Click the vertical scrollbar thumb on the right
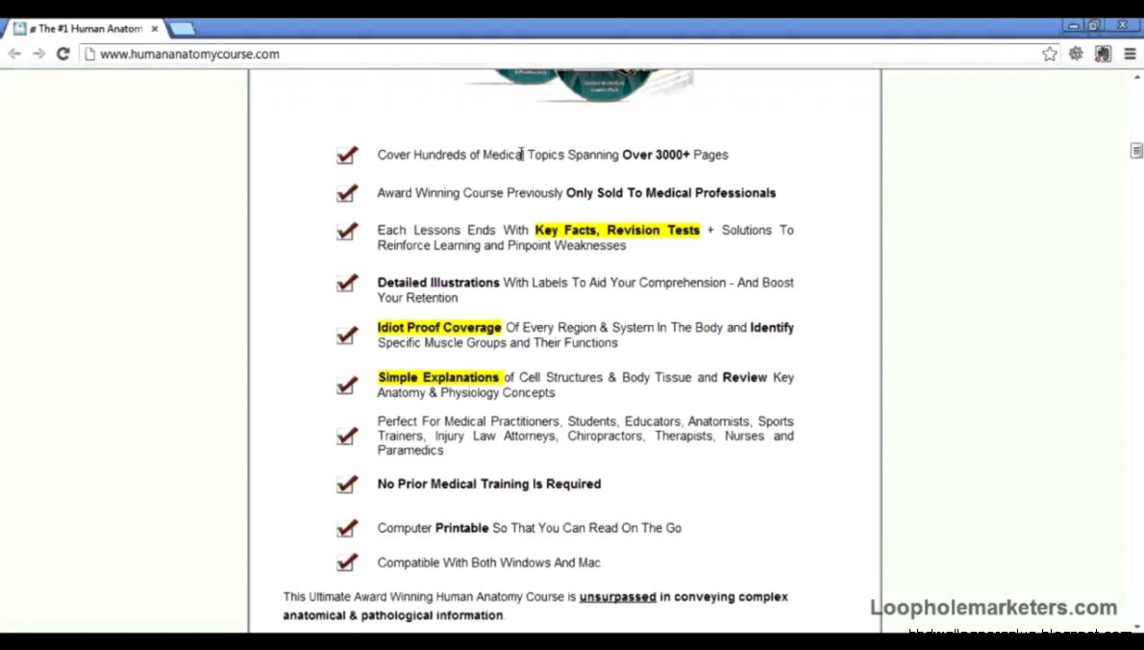The image size is (1144, 650). (x=1136, y=150)
